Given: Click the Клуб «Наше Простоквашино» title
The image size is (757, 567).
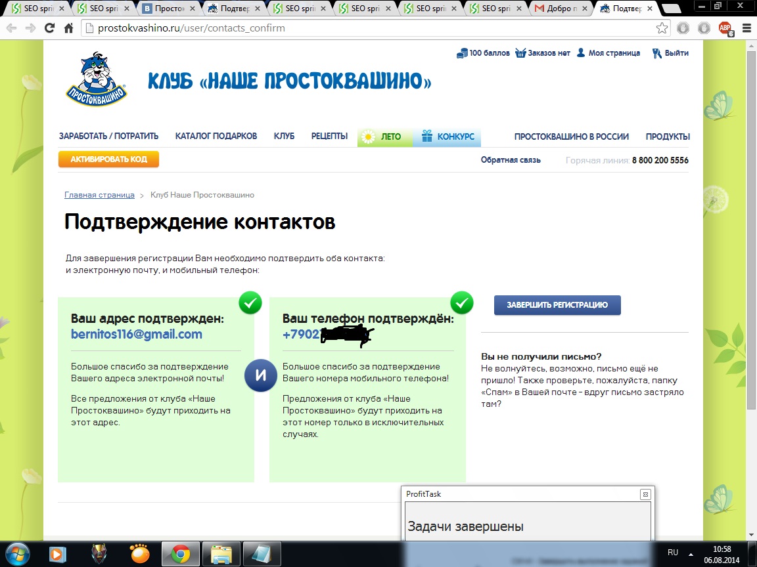Looking at the screenshot, I should click(x=290, y=81).
